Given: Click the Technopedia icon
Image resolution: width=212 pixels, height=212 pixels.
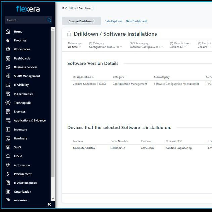Looking at the screenshot, I should pos(8,103).
